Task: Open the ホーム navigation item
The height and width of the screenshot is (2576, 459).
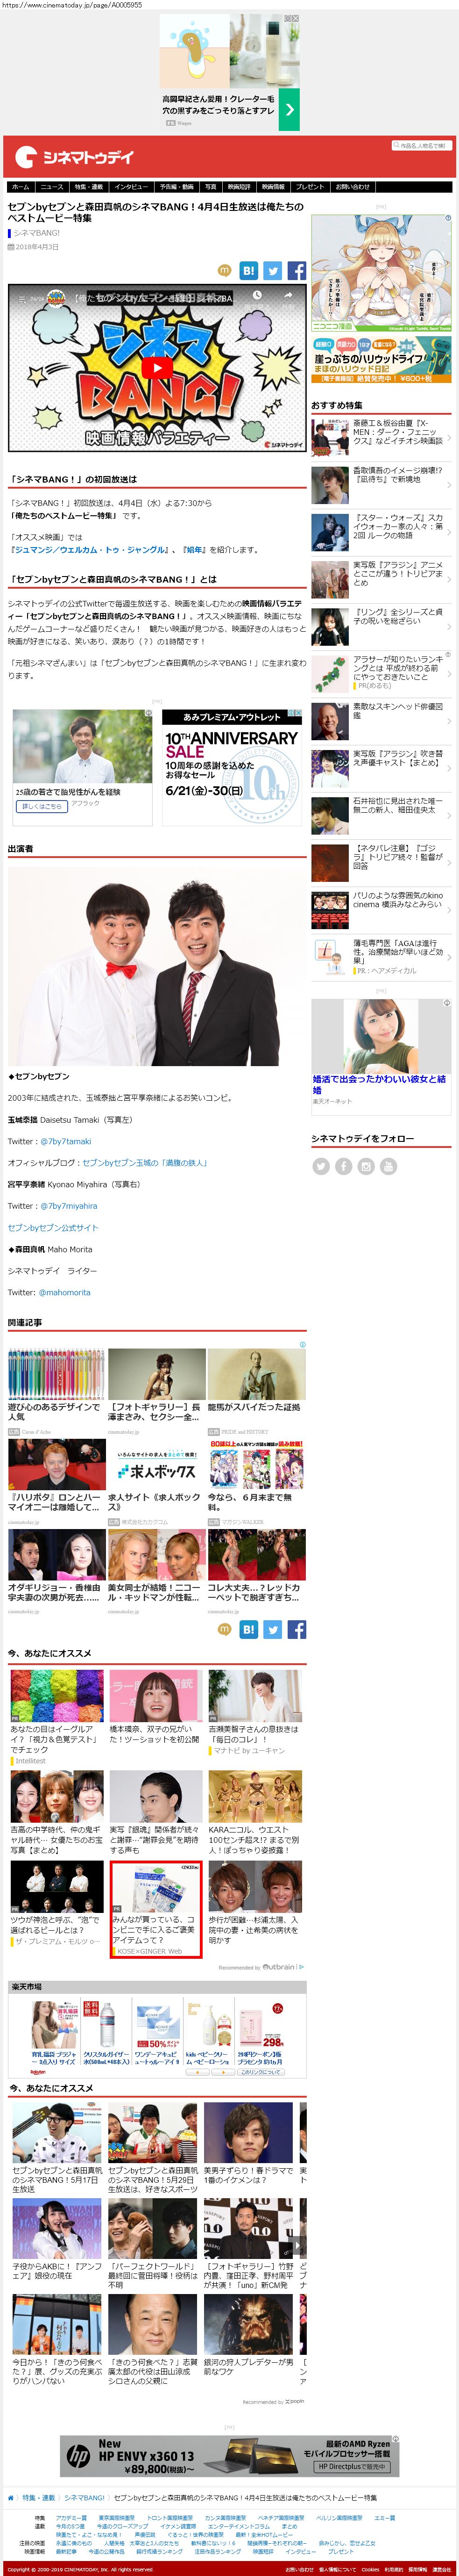Action: pyautogui.click(x=21, y=186)
